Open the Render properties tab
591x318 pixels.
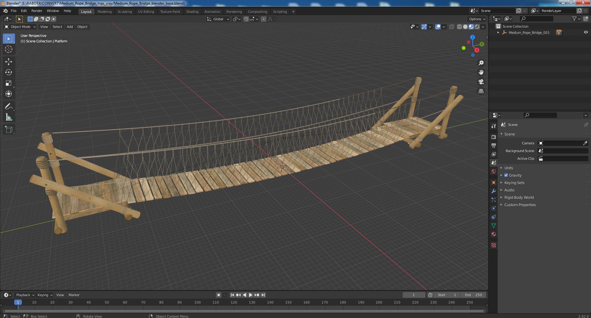coord(494,137)
